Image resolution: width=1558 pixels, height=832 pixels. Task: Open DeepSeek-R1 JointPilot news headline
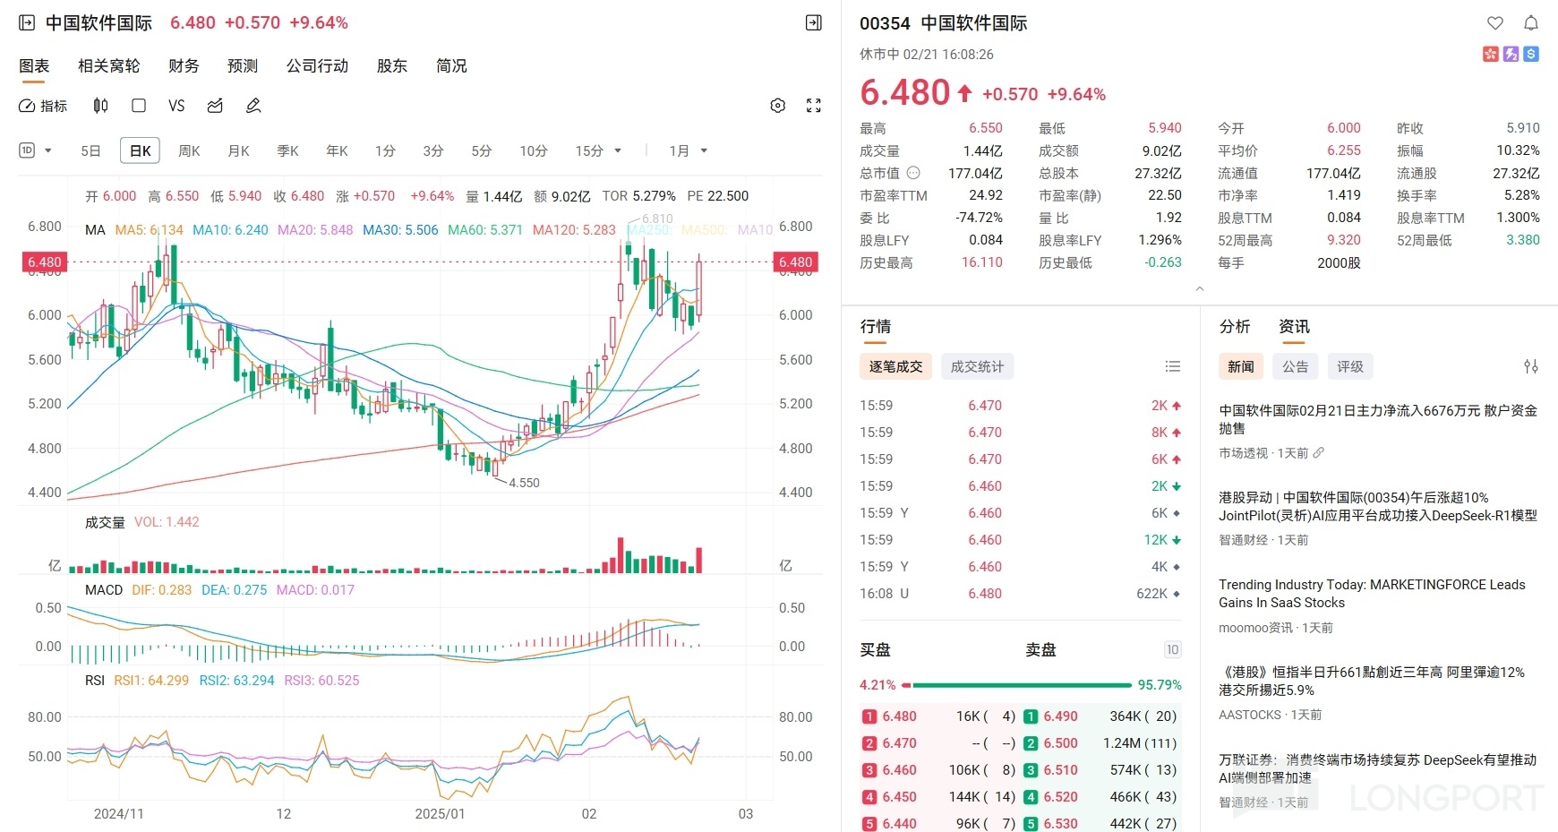pos(1377,507)
